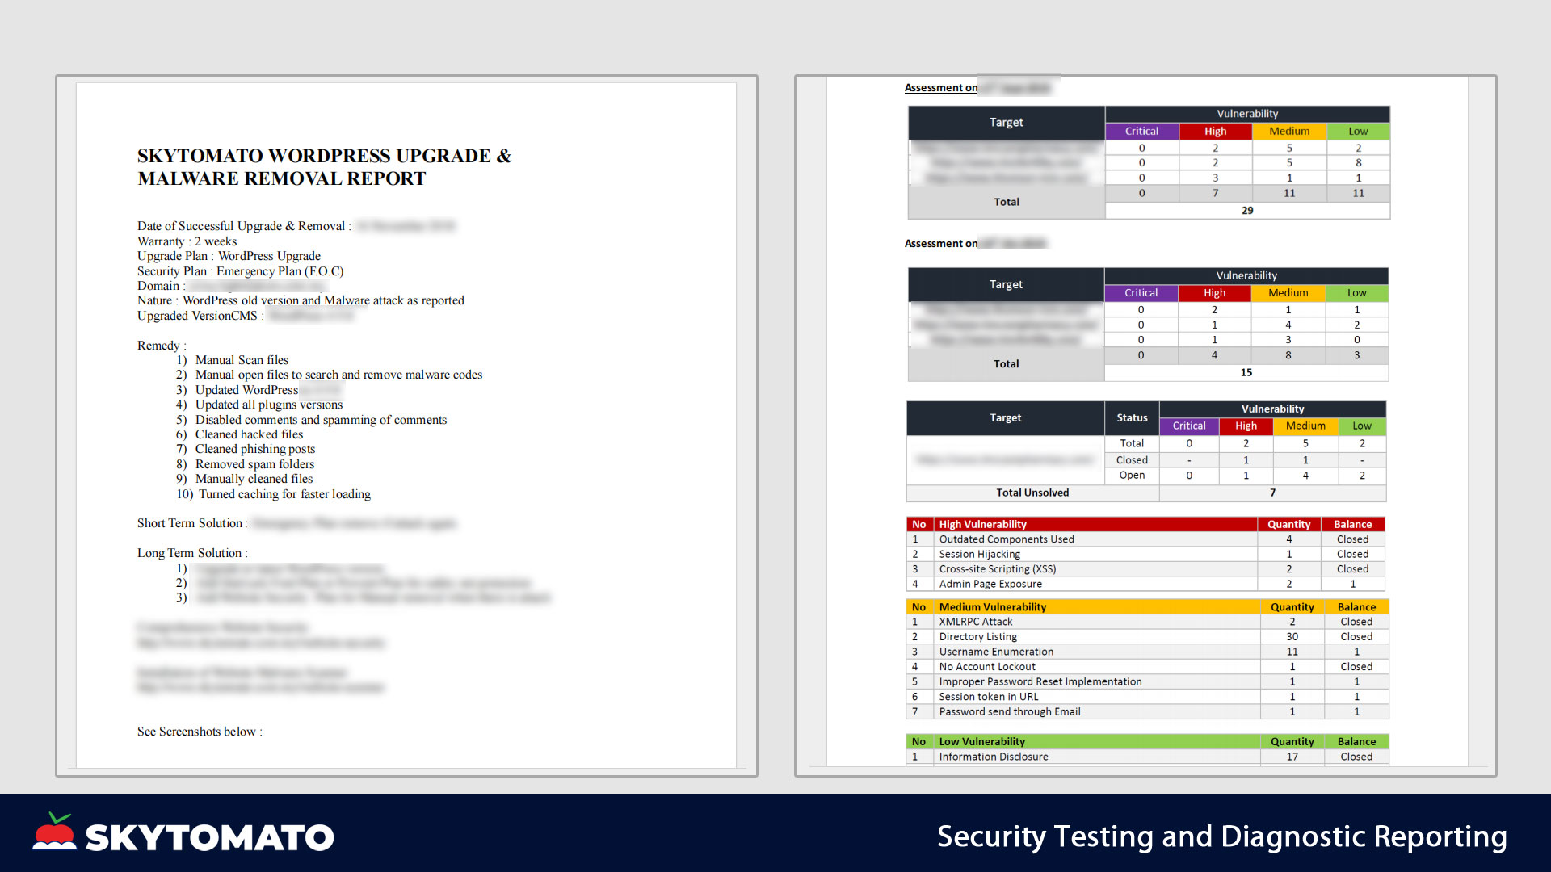The image size is (1551, 872).
Task: Click the Skytomato tomato logo icon
Action: click(54, 832)
